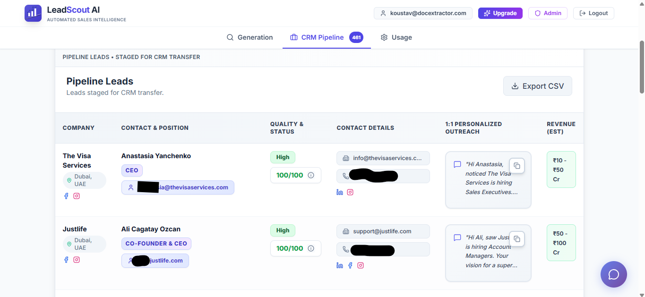Open The Visa Services Instagram icon
Image resolution: width=645 pixels, height=297 pixels.
[77, 195]
